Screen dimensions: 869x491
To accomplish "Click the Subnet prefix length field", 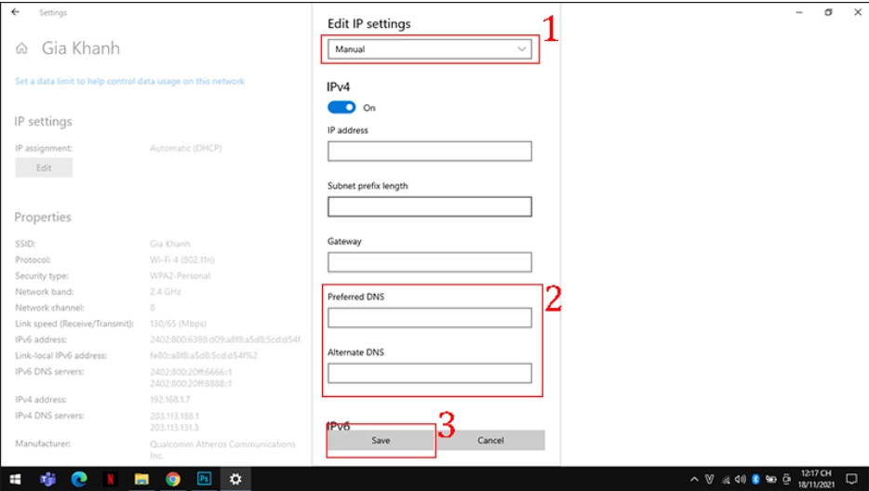I will point(430,206).
